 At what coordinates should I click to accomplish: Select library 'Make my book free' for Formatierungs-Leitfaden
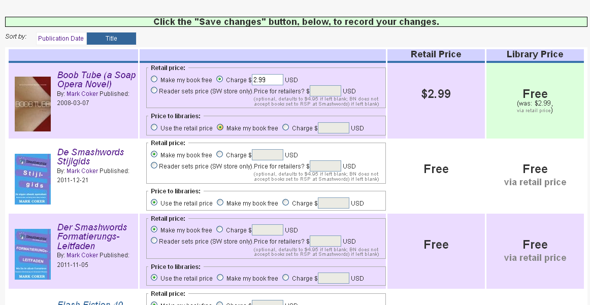(220, 278)
